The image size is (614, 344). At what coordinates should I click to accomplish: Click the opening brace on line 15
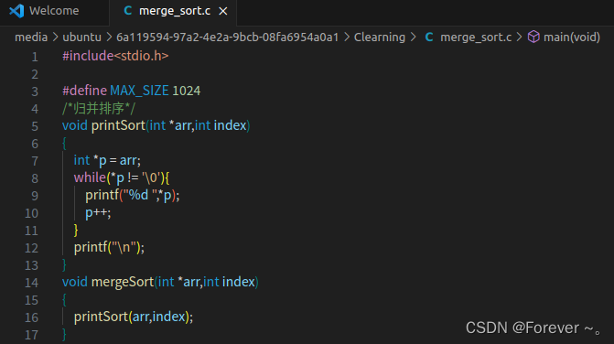64,300
